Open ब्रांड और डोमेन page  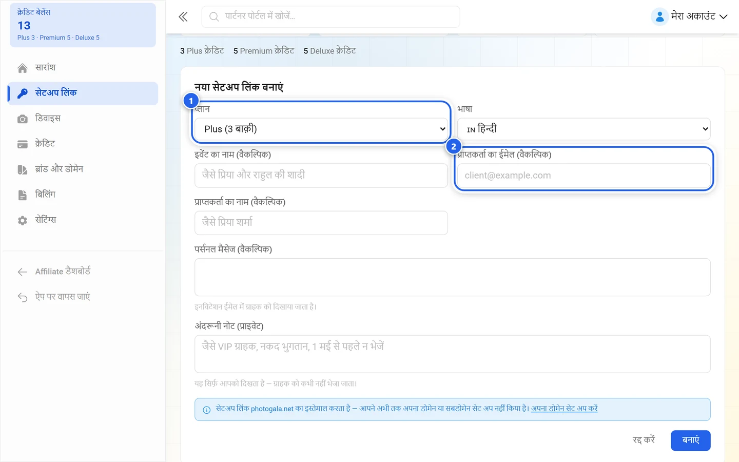83,169
